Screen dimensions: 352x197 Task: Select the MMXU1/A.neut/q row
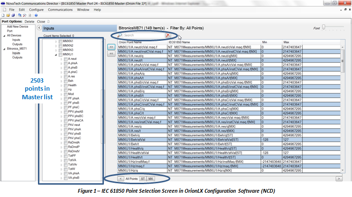[x=229, y=56]
